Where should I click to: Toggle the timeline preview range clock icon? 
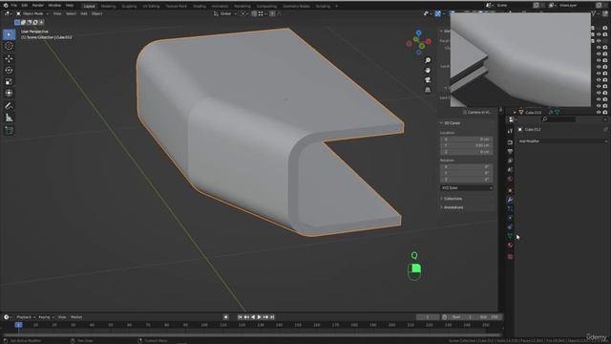tap(444, 317)
